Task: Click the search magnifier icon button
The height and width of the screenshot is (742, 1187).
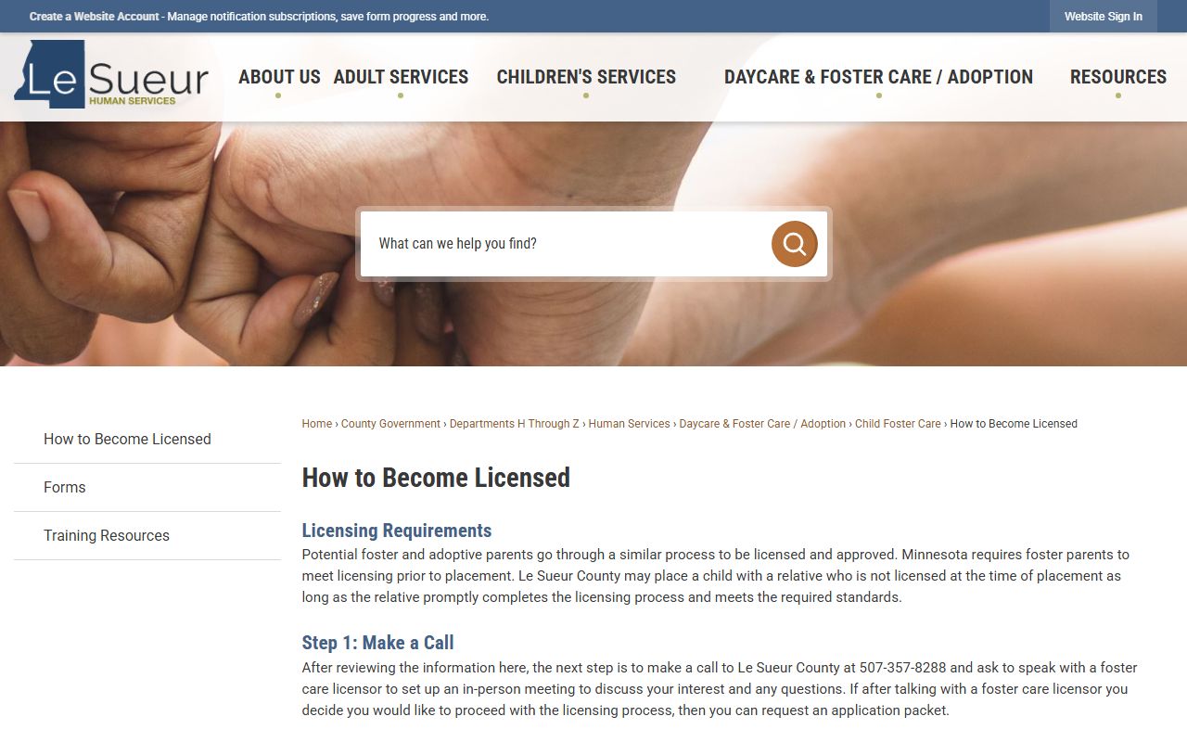Action: (x=794, y=244)
